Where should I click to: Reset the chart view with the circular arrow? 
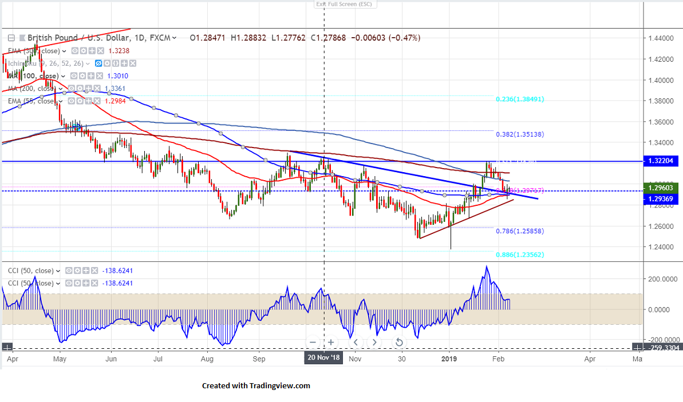point(398,343)
